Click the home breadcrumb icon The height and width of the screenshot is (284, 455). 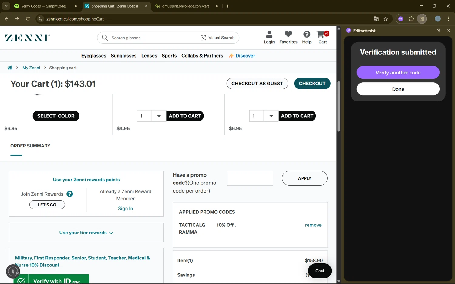[x=10, y=68]
